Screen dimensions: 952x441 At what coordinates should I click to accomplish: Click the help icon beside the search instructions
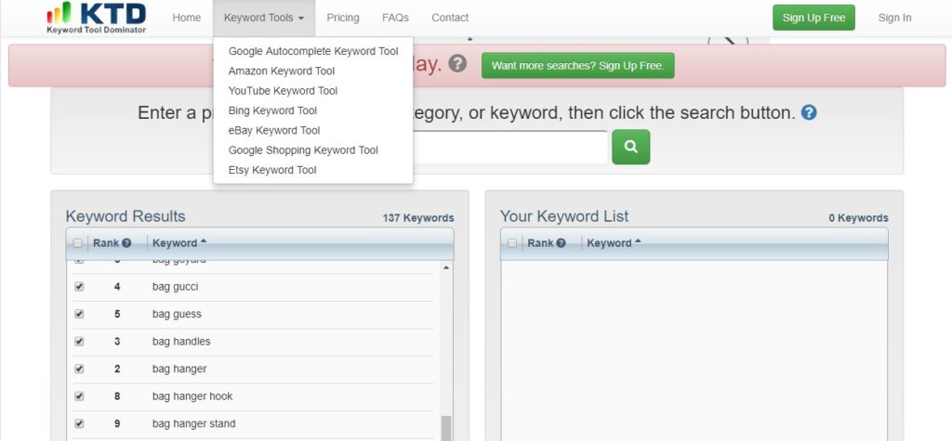tap(809, 112)
